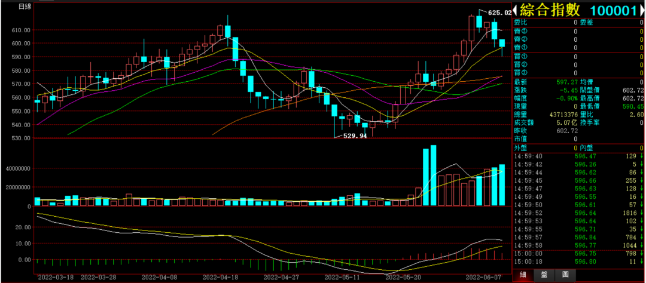Viewport: 646px width, 283px height.
Task: Select the 15:00:00 tick row
Action: (578, 253)
